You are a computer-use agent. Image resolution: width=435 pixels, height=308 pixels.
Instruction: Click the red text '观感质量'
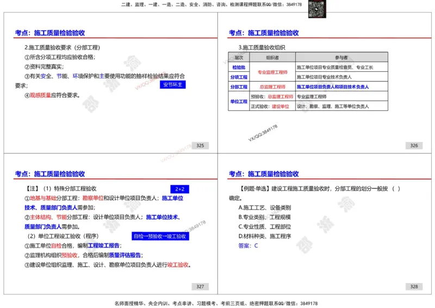pos(40,95)
